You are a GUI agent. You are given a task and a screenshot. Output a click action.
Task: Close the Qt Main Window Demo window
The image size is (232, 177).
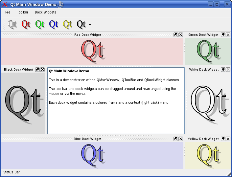pos(227,5)
